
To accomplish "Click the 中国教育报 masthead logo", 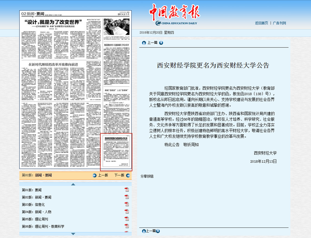I will pos(175,12).
